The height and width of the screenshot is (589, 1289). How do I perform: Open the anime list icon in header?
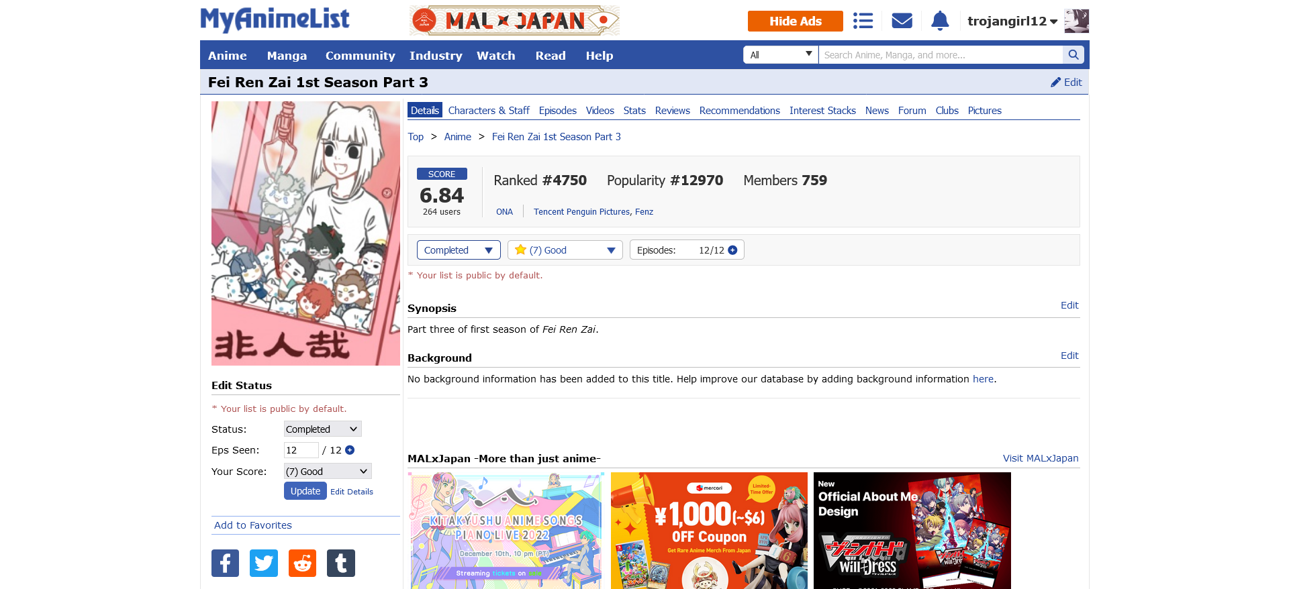pyautogui.click(x=863, y=21)
